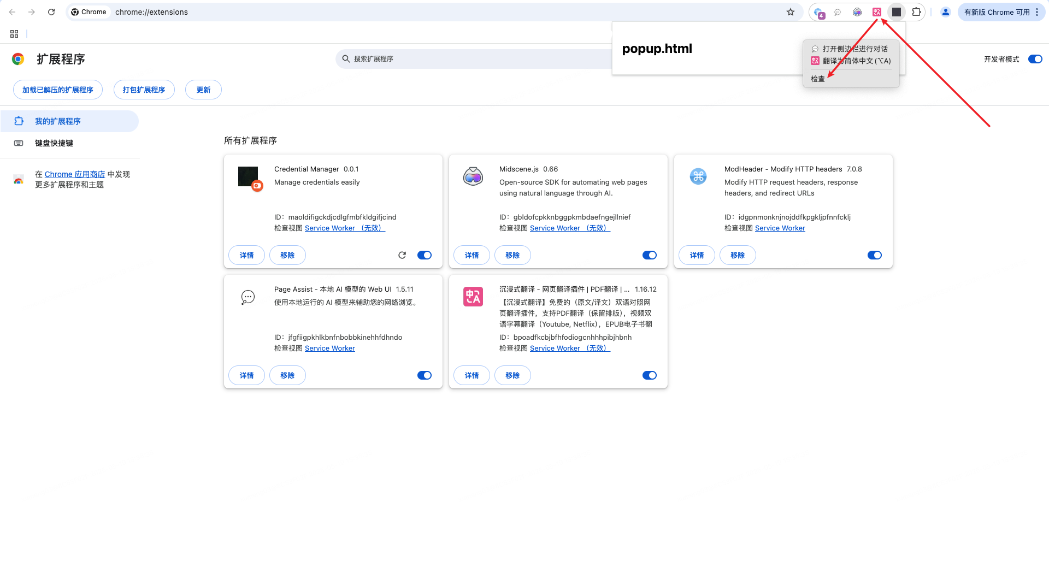Open 详情 for 沉浸式翻译
1049x567 pixels.
472,375
